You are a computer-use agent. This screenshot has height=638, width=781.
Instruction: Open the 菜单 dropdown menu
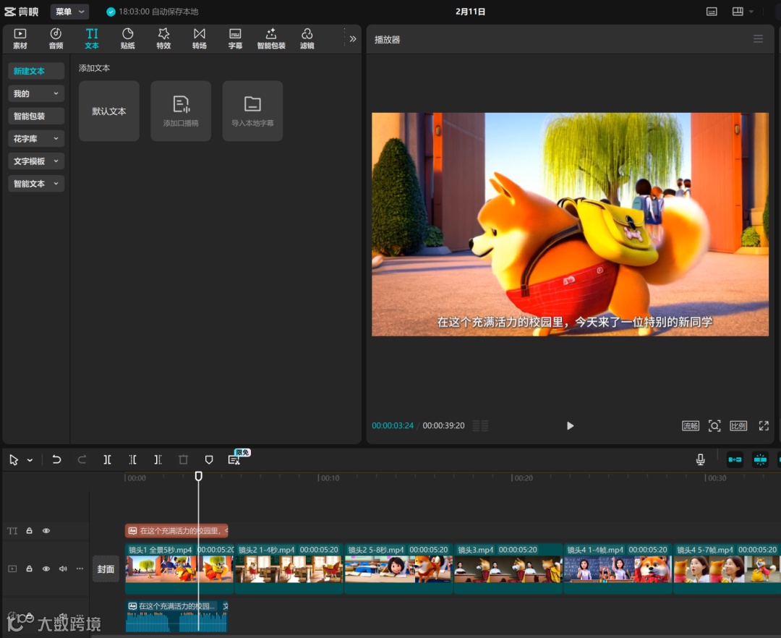(x=70, y=12)
